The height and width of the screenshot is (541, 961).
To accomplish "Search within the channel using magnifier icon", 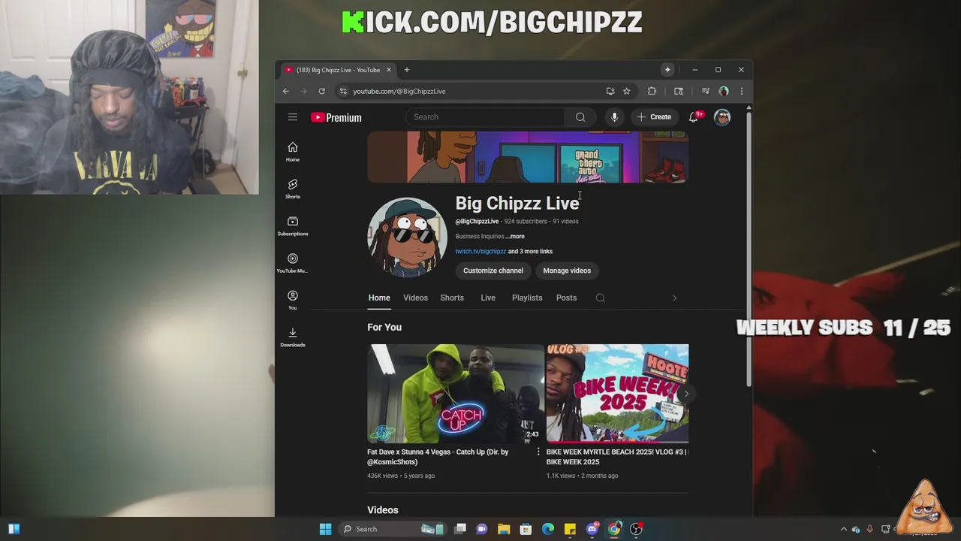I will (x=601, y=298).
